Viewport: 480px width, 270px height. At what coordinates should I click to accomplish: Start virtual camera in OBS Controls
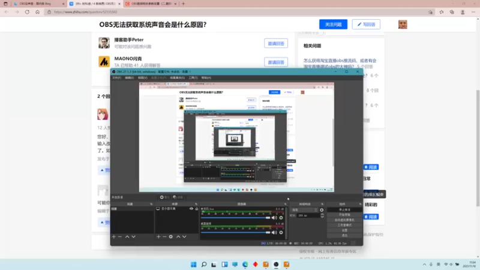(x=344, y=220)
